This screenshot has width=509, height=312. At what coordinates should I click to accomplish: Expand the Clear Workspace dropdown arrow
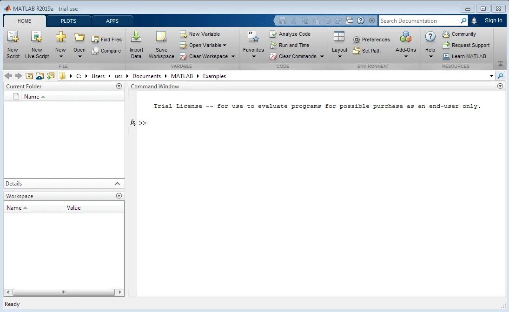[233, 56]
